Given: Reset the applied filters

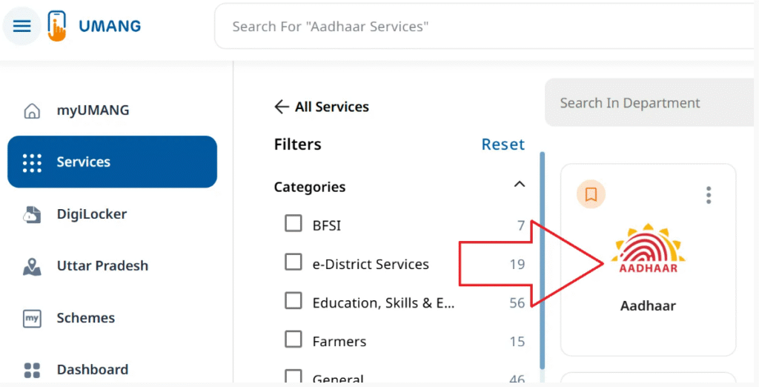Looking at the screenshot, I should [x=503, y=145].
